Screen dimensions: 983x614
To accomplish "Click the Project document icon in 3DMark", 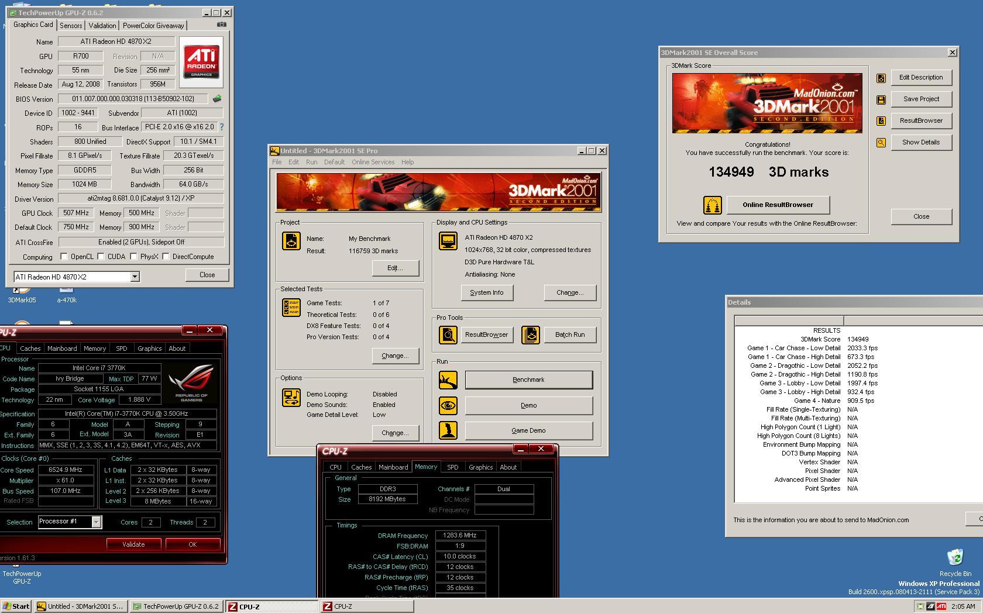I will pos(291,241).
